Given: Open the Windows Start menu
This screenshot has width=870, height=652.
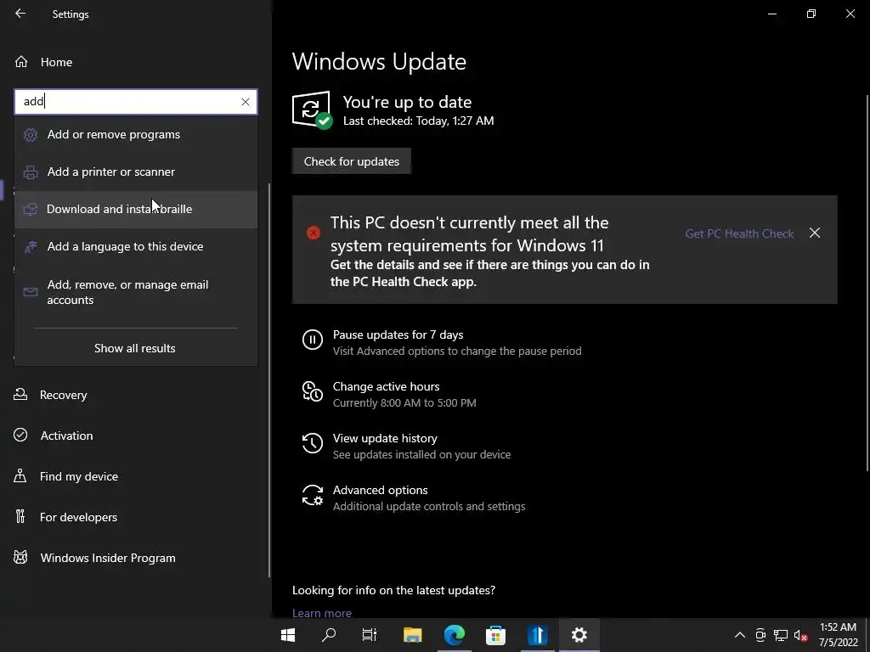Looking at the screenshot, I should (x=288, y=635).
